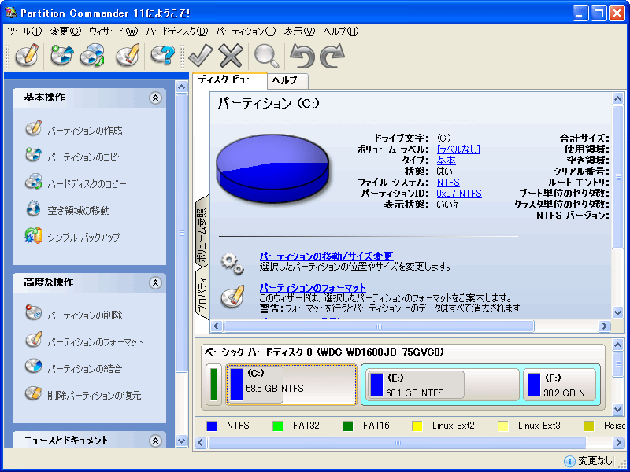This screenshot has width=630, height=472.
Task: Open the ウィザード(W) menu
Action: [x=113, y=31]
